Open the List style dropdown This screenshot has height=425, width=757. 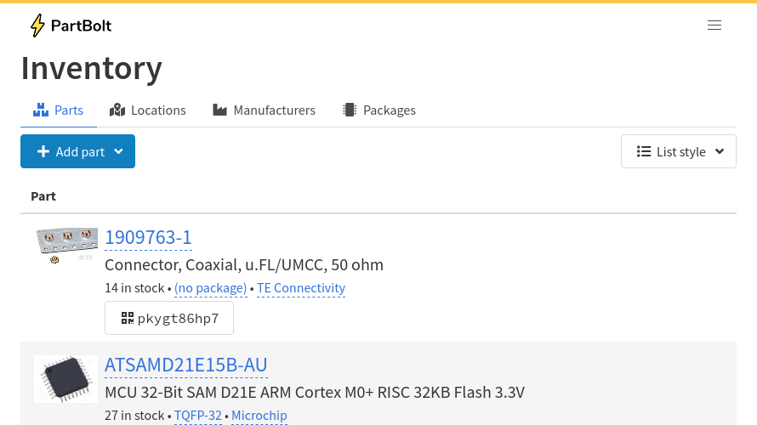tap(678, 151)
